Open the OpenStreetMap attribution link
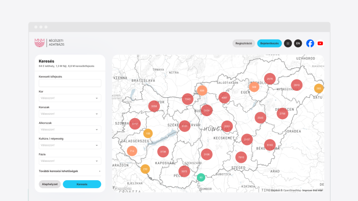The height and width of the screenshot is (201, 358). 292,190
